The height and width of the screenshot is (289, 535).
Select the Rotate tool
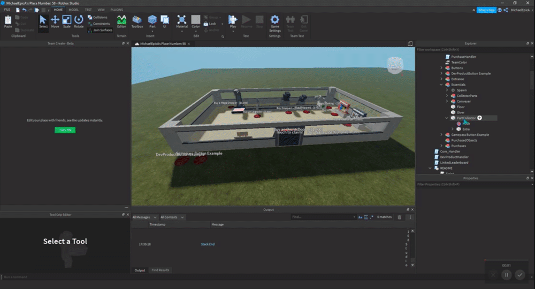pyautogui.click(x=79, y=22)
